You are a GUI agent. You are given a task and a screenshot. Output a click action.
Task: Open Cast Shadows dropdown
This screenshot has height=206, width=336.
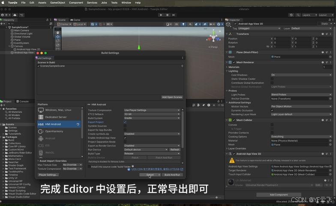tap(302, 75)
